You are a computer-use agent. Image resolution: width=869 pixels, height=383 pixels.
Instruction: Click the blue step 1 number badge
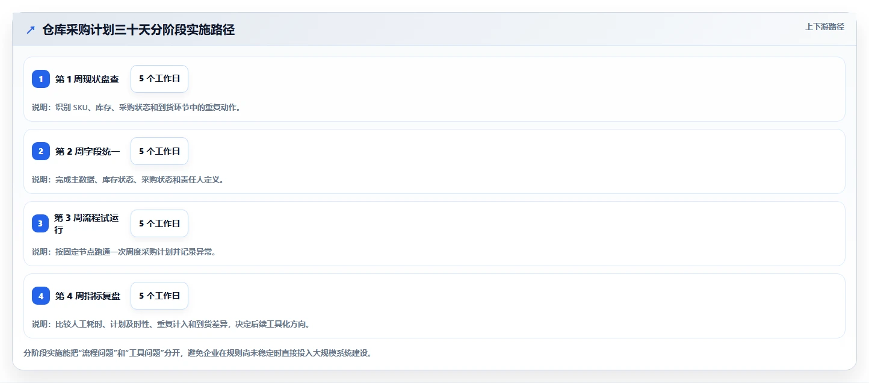[41, 79]
